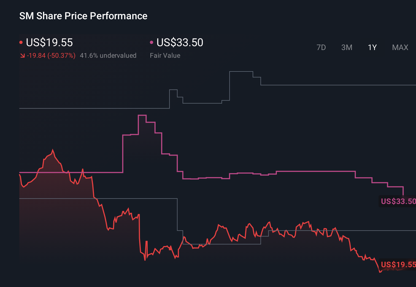Switch to the 7D time range tab
416x287 pixels.
(x=321, y=47)
